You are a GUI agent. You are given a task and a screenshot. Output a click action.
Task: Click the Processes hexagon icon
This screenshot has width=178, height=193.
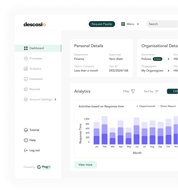(x=26, y=59)
